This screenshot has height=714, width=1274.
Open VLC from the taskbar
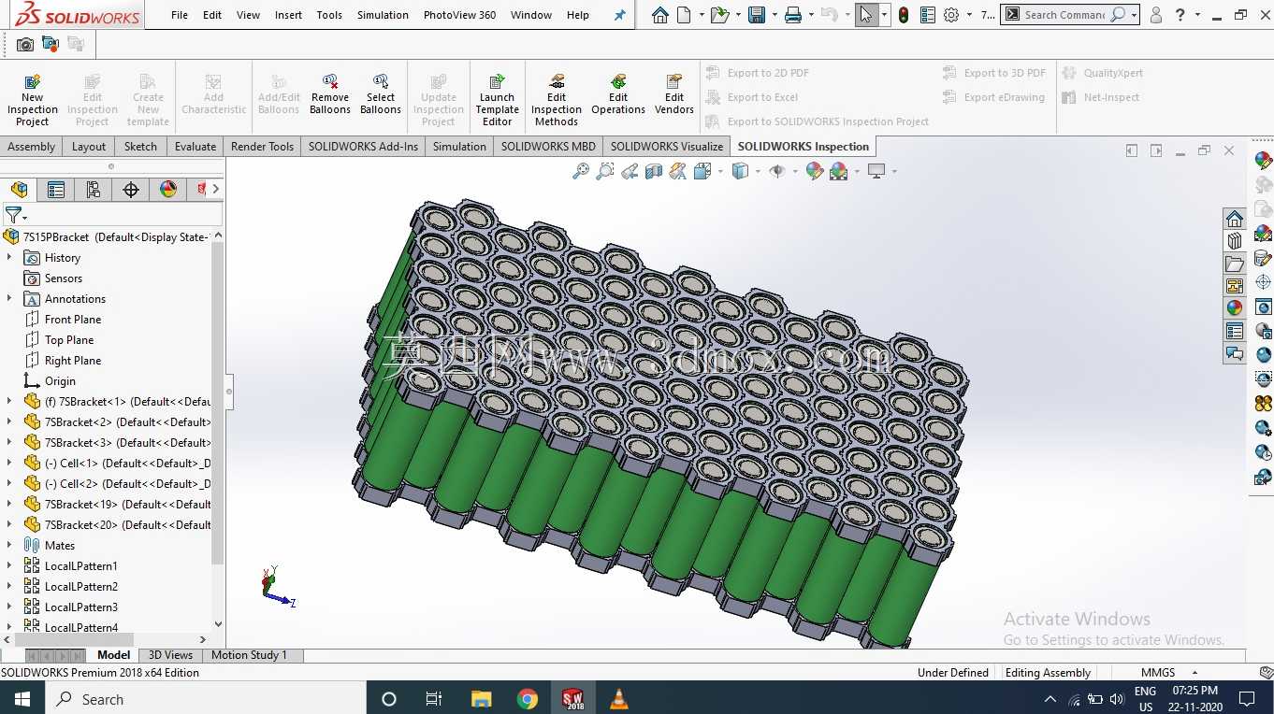coord(618,699)
